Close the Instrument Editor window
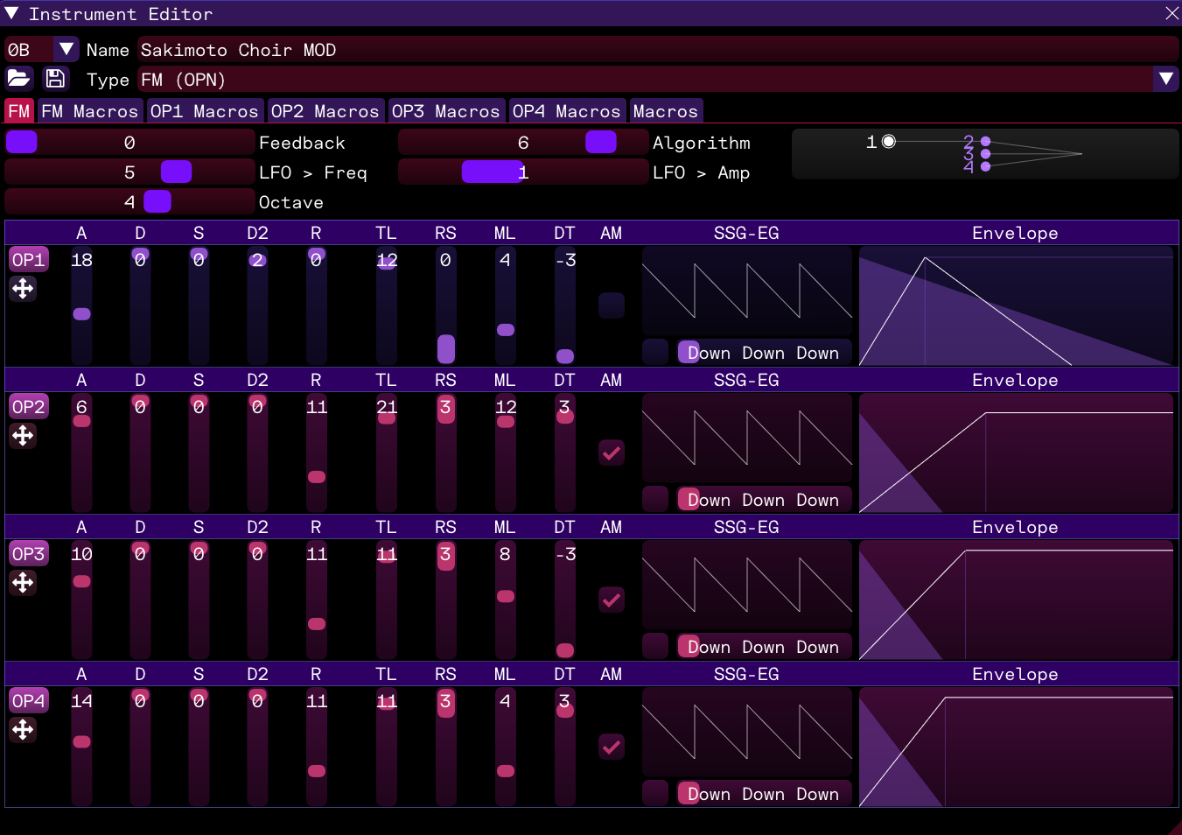 tap(1172, 13)
